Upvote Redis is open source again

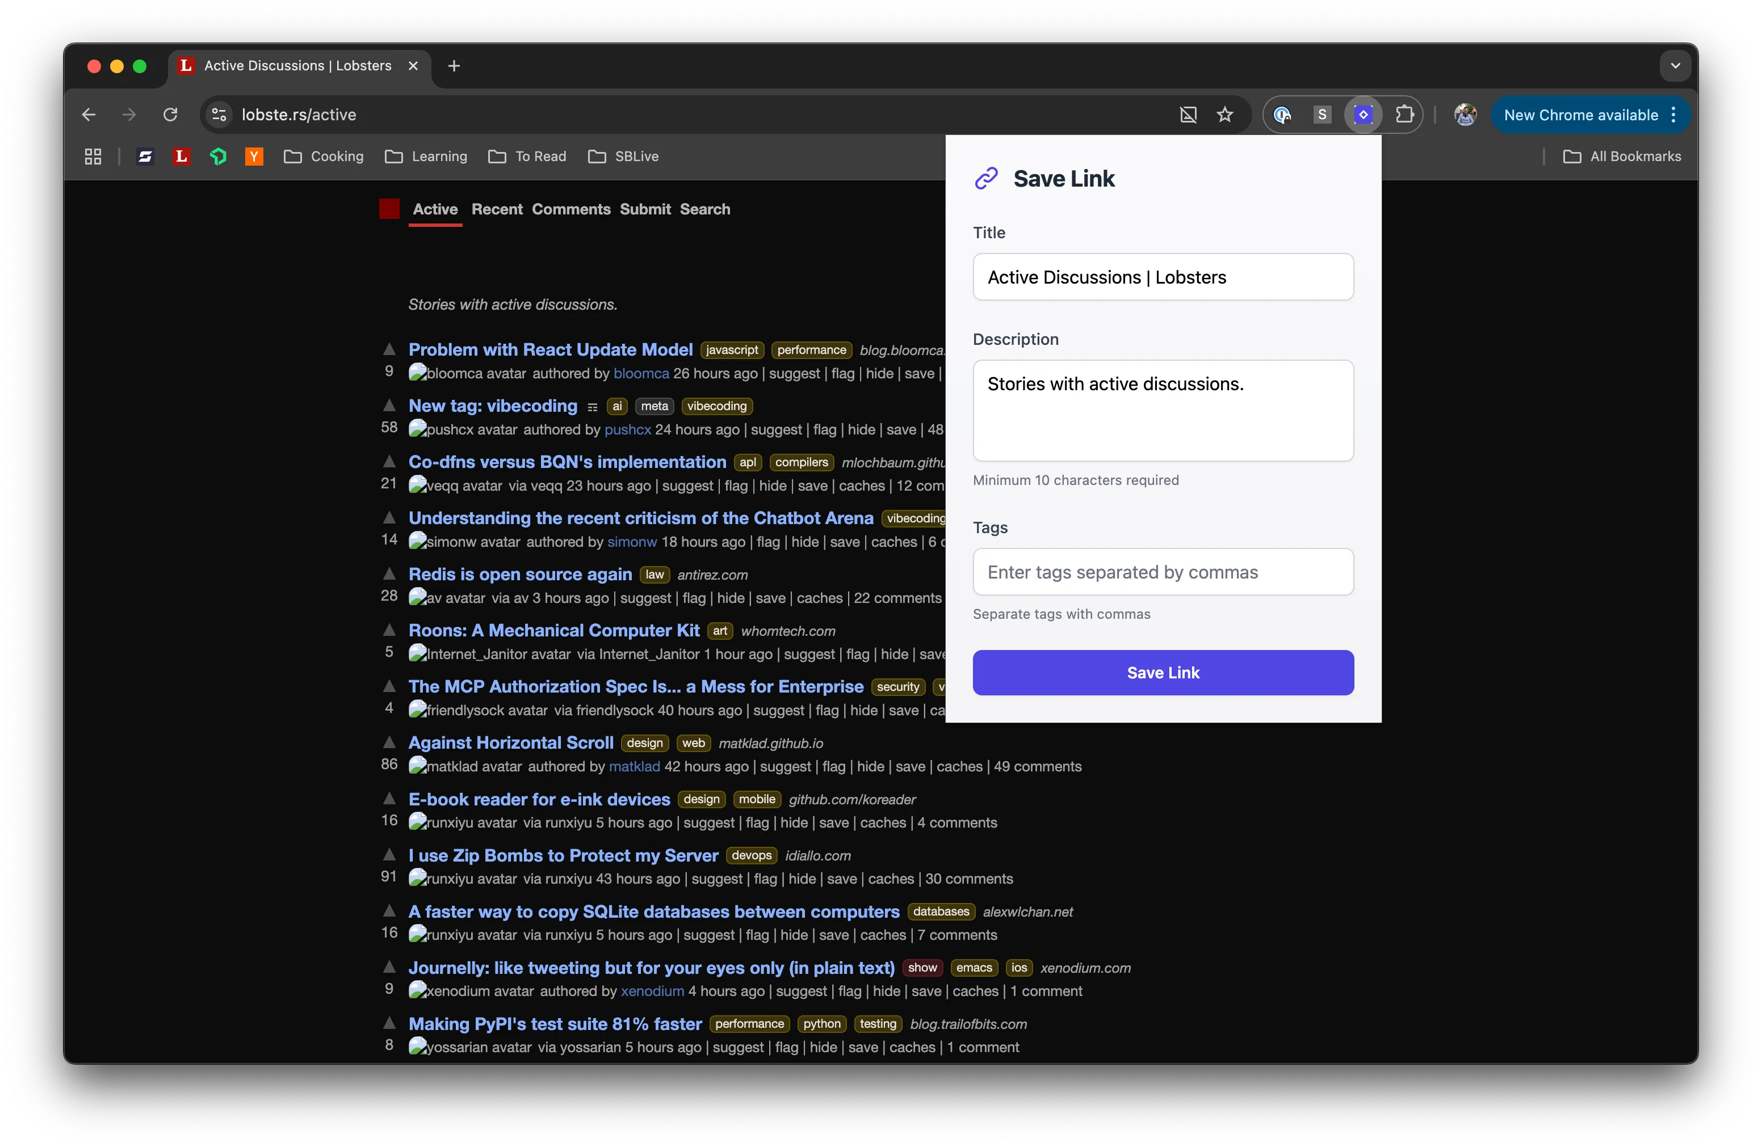click(x=389, y=573)
